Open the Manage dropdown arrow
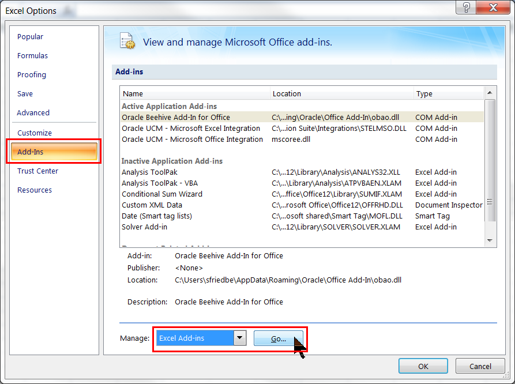 tap(240, 338)
